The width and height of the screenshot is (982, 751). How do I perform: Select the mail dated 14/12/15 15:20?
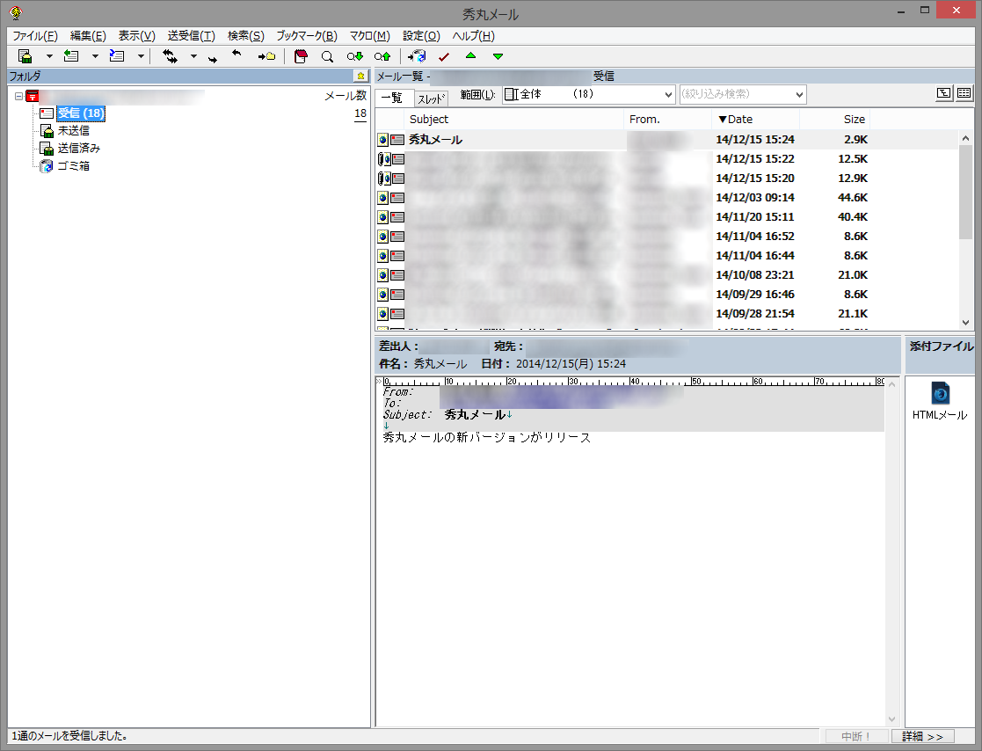pyautogui.click(x=666, y=179)
